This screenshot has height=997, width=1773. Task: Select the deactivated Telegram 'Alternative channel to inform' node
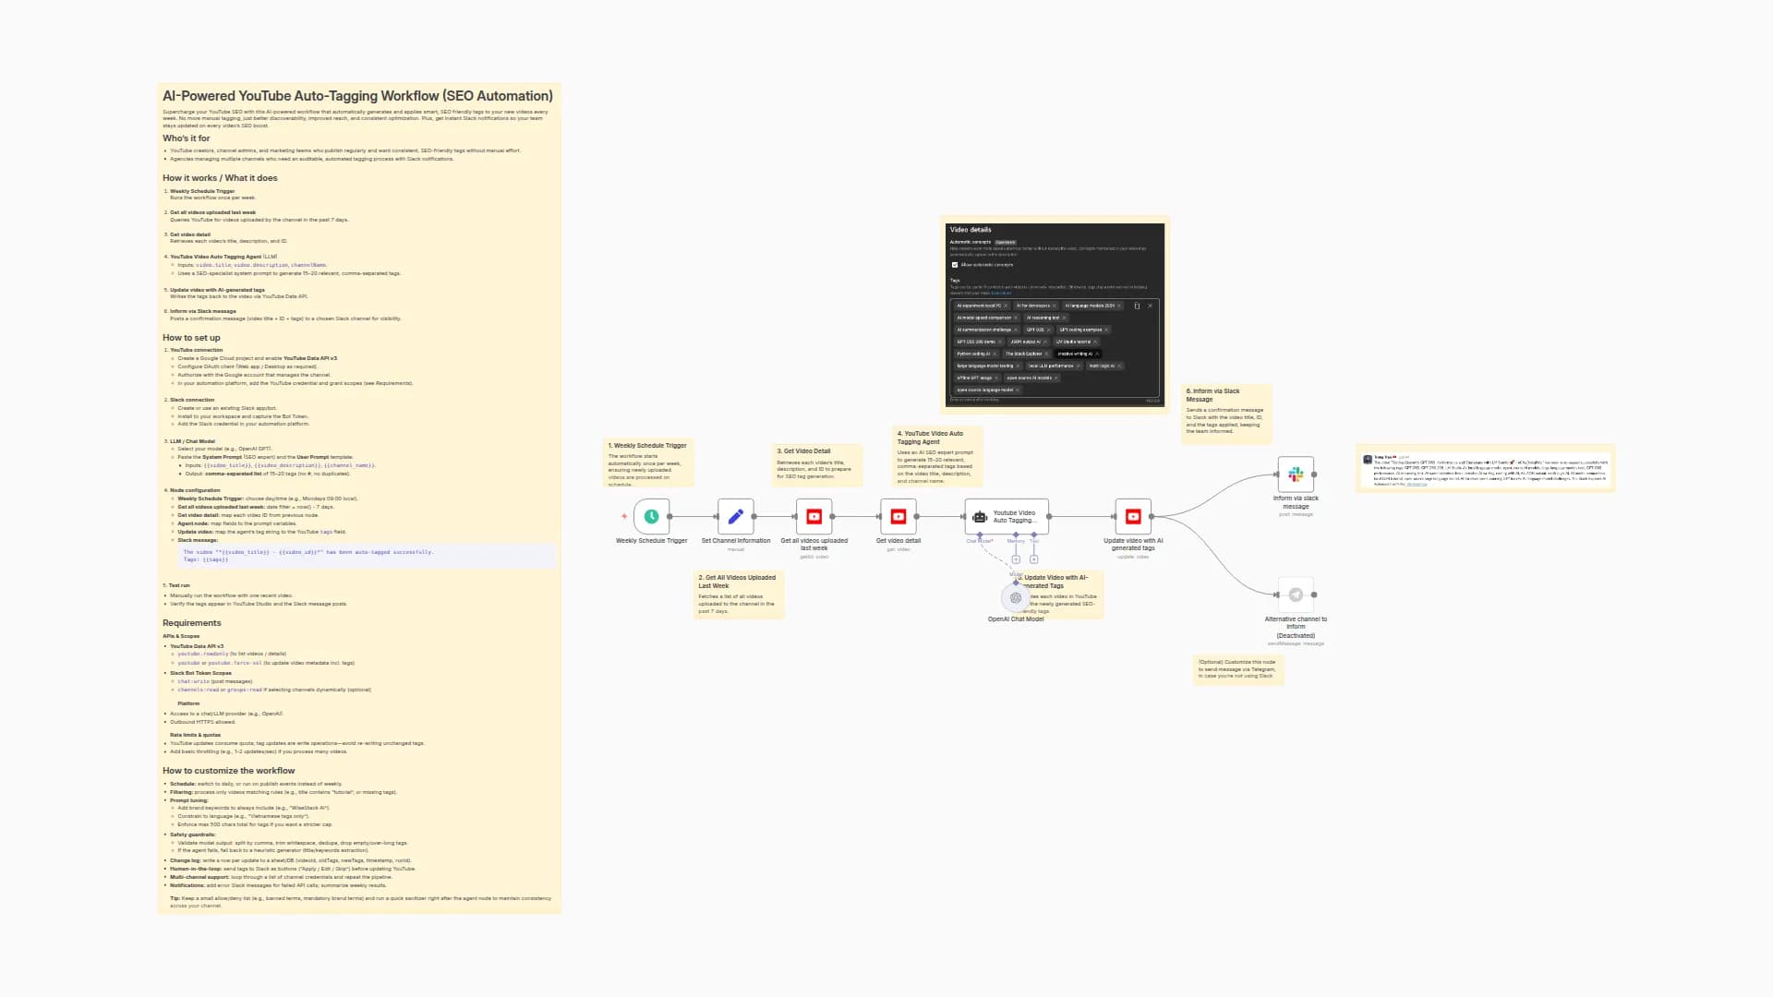[x=1296, y=594]
